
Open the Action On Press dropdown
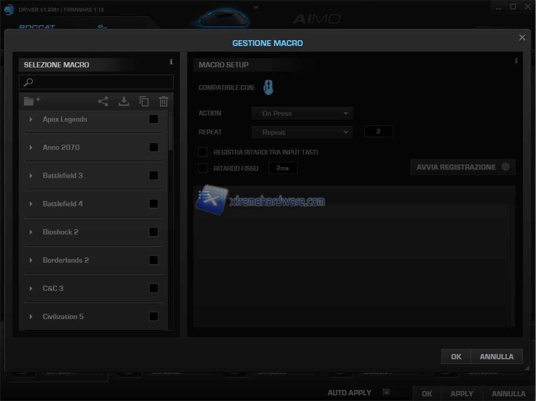(302, 113)
